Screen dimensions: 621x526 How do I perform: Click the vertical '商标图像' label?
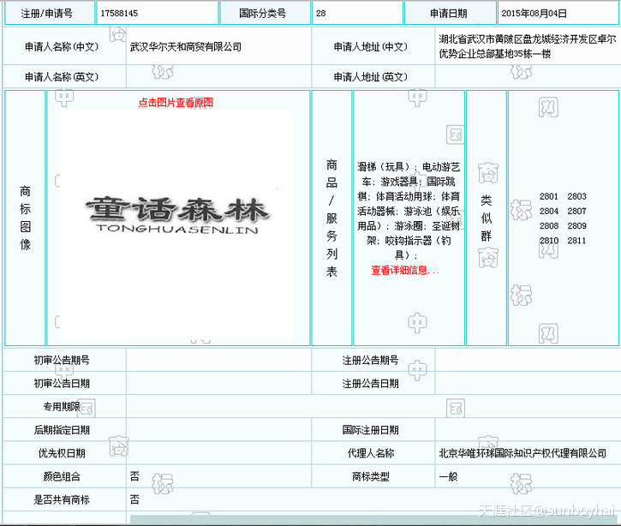26,218
